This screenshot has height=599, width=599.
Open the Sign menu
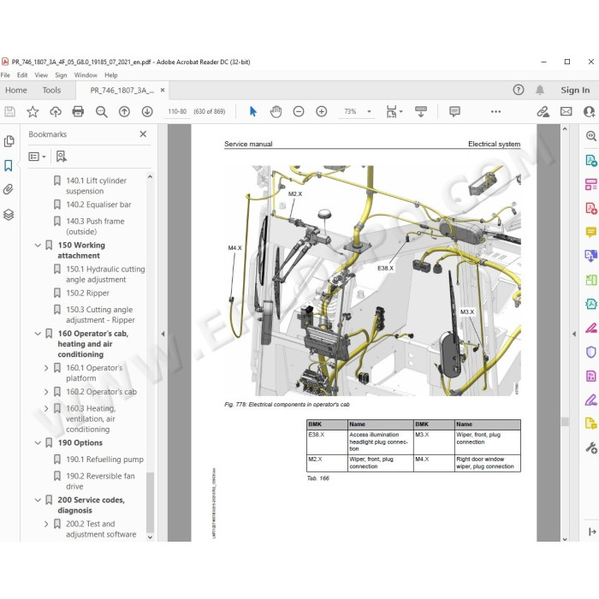(61, 75)
